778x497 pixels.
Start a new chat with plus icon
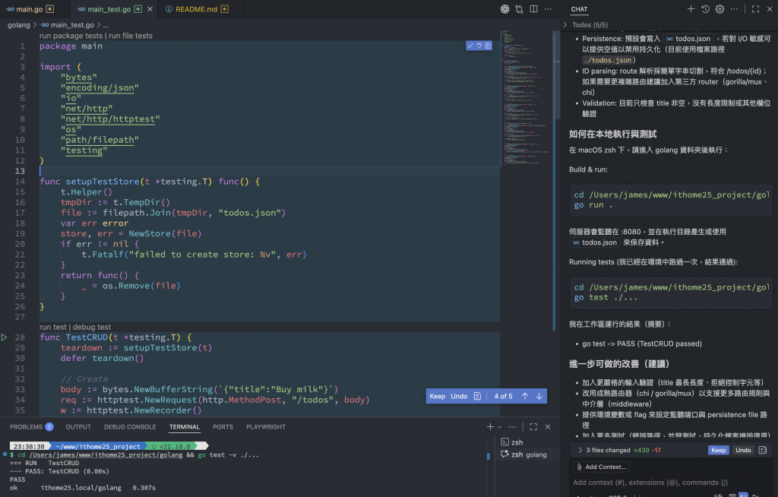tap(691, 9)
